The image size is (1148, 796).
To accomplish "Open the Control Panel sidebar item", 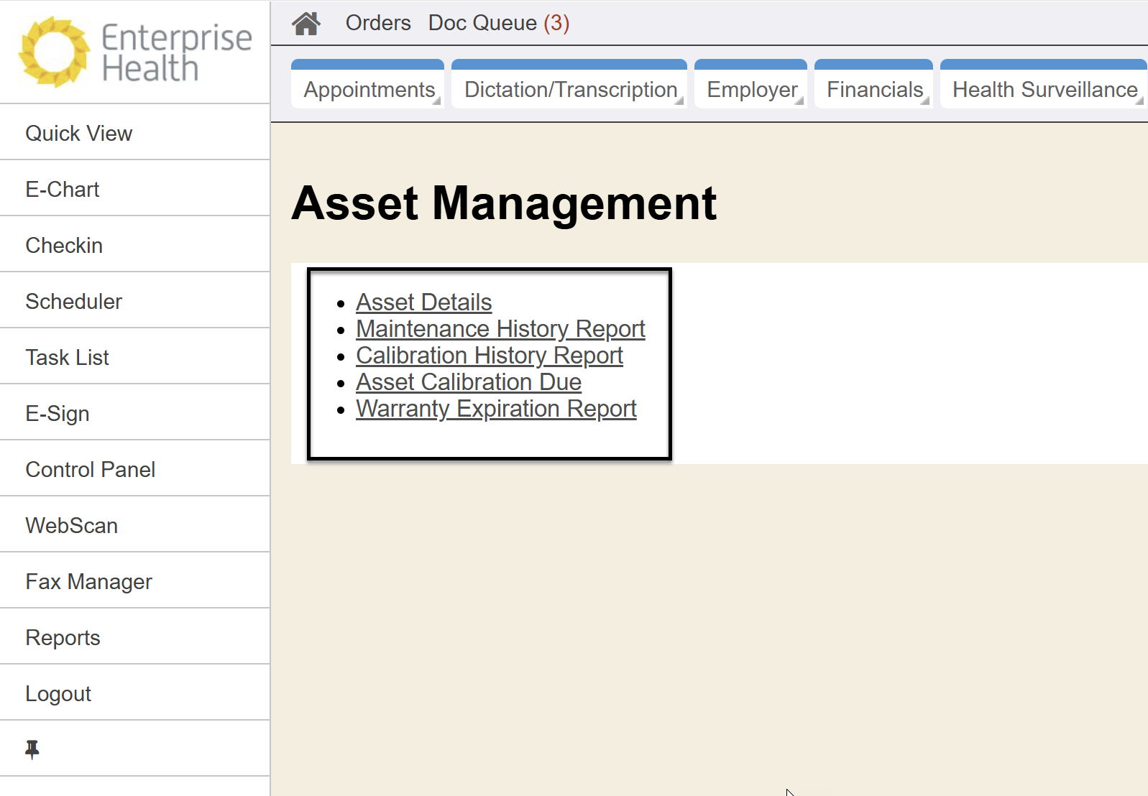I will click(x=91, y=470).
